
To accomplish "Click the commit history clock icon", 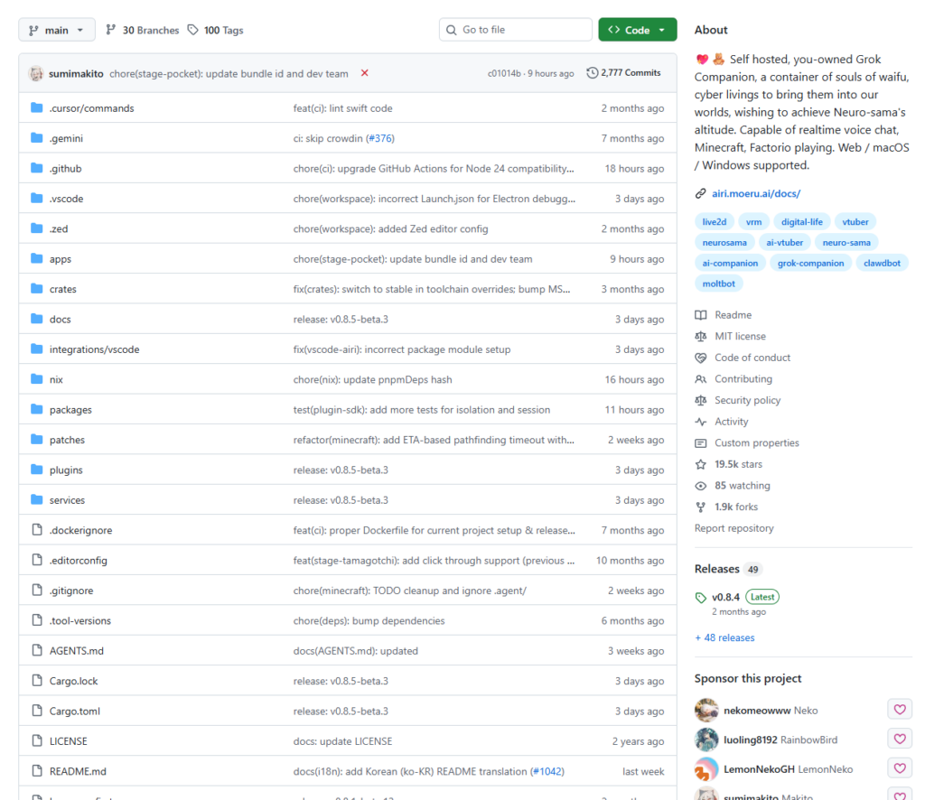I will 592,73.
